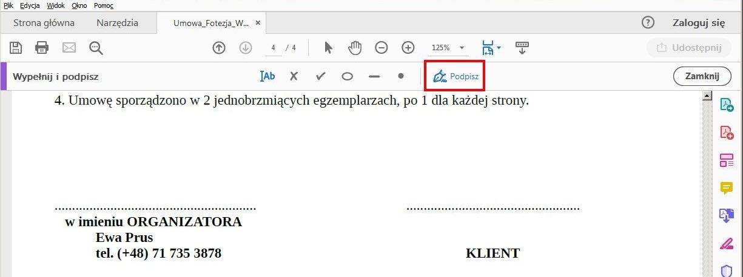Open the Edycja menu
743x277 pixels.
[30, 5]
